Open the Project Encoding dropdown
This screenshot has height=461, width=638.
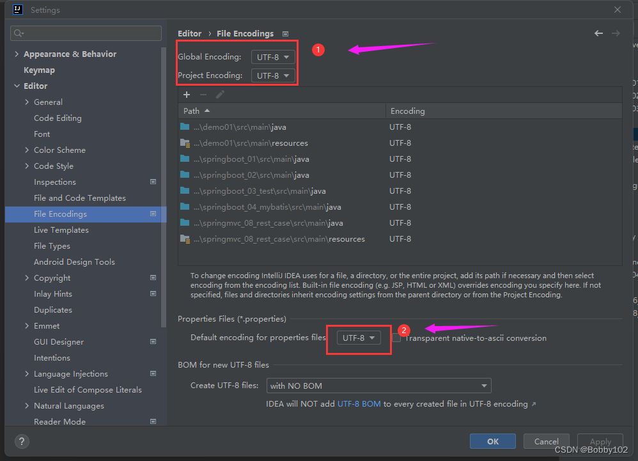click(273, 75)
